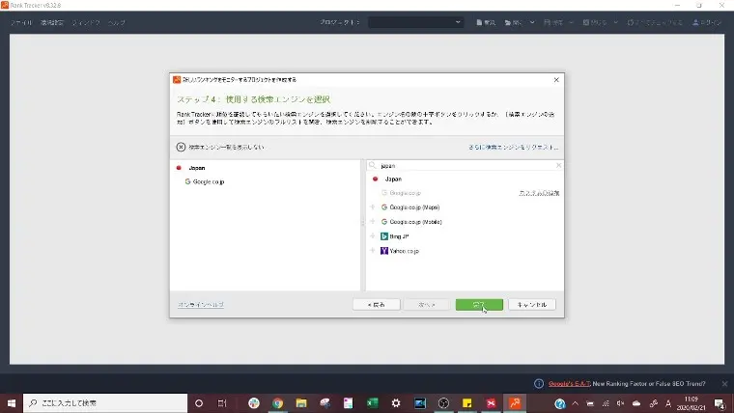This screenshot has width=734, height=413.
Task: Expand the arrow next to the toolbar open button
Action: (x=532, y=22)
